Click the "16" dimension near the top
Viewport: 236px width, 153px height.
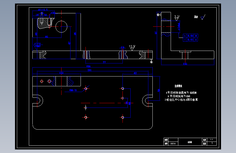[x=45, y=15]
